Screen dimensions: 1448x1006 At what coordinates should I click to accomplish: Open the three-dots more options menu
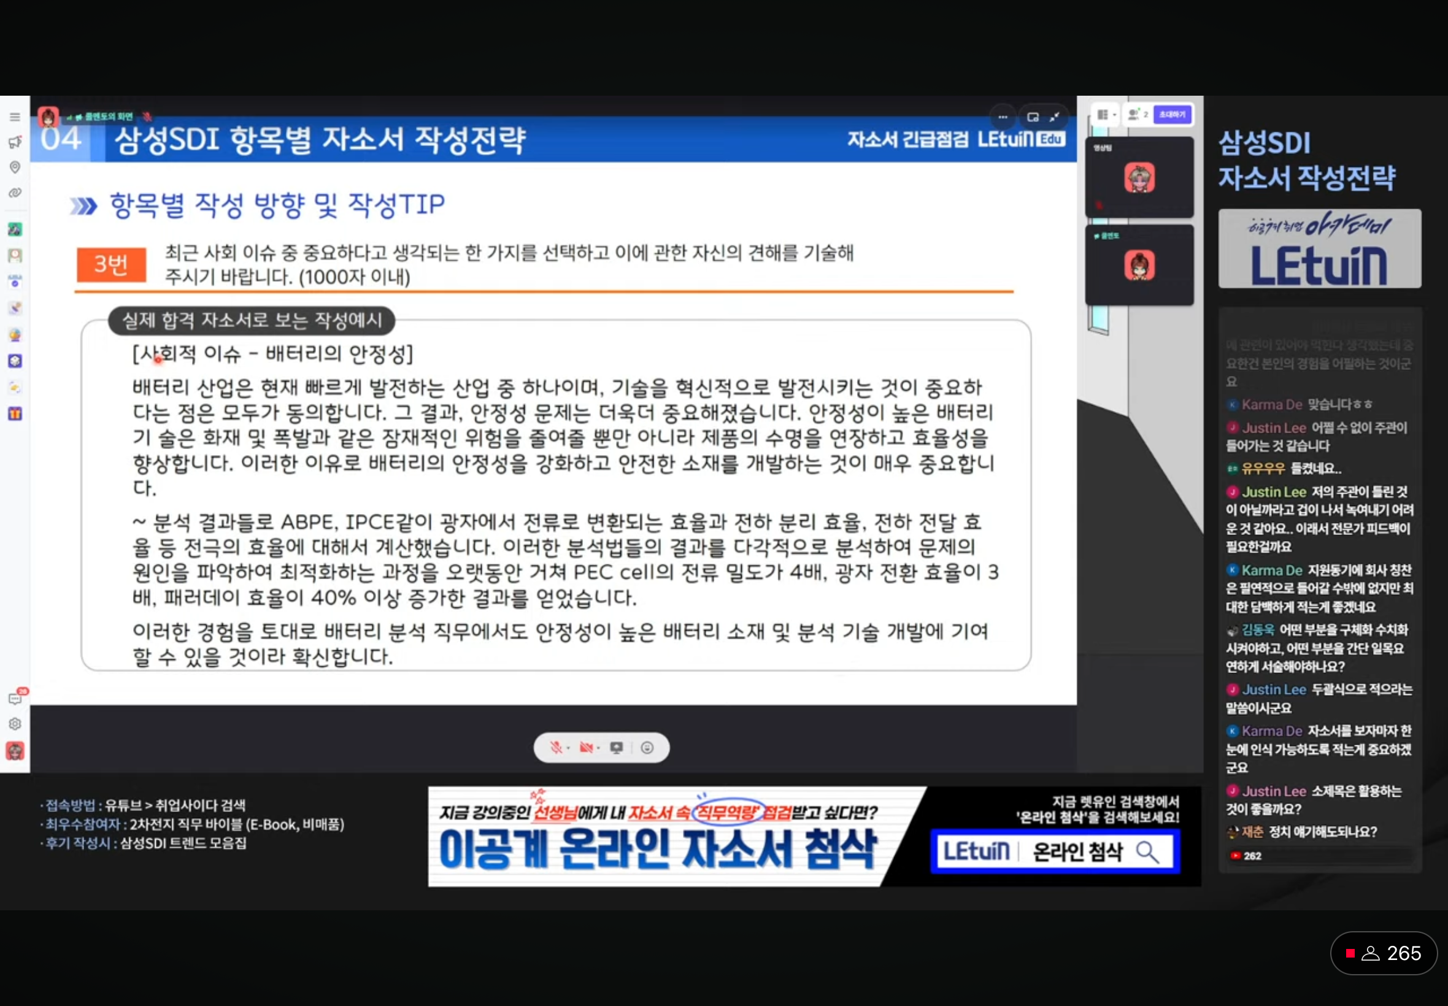1003,117
